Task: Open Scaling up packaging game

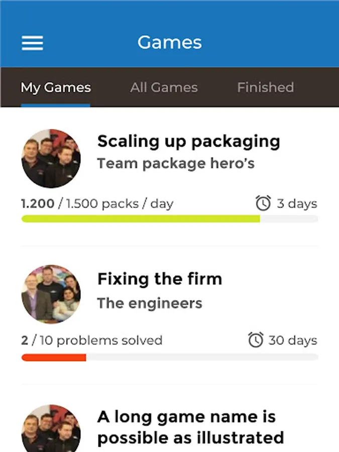Action: click(x=188, y=141)
